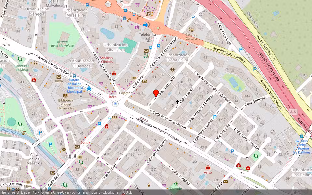Click the red medical icon above the Asisa label
Image resolution: width=312 pixels, height=195 pixels.
tap(208, 167)
